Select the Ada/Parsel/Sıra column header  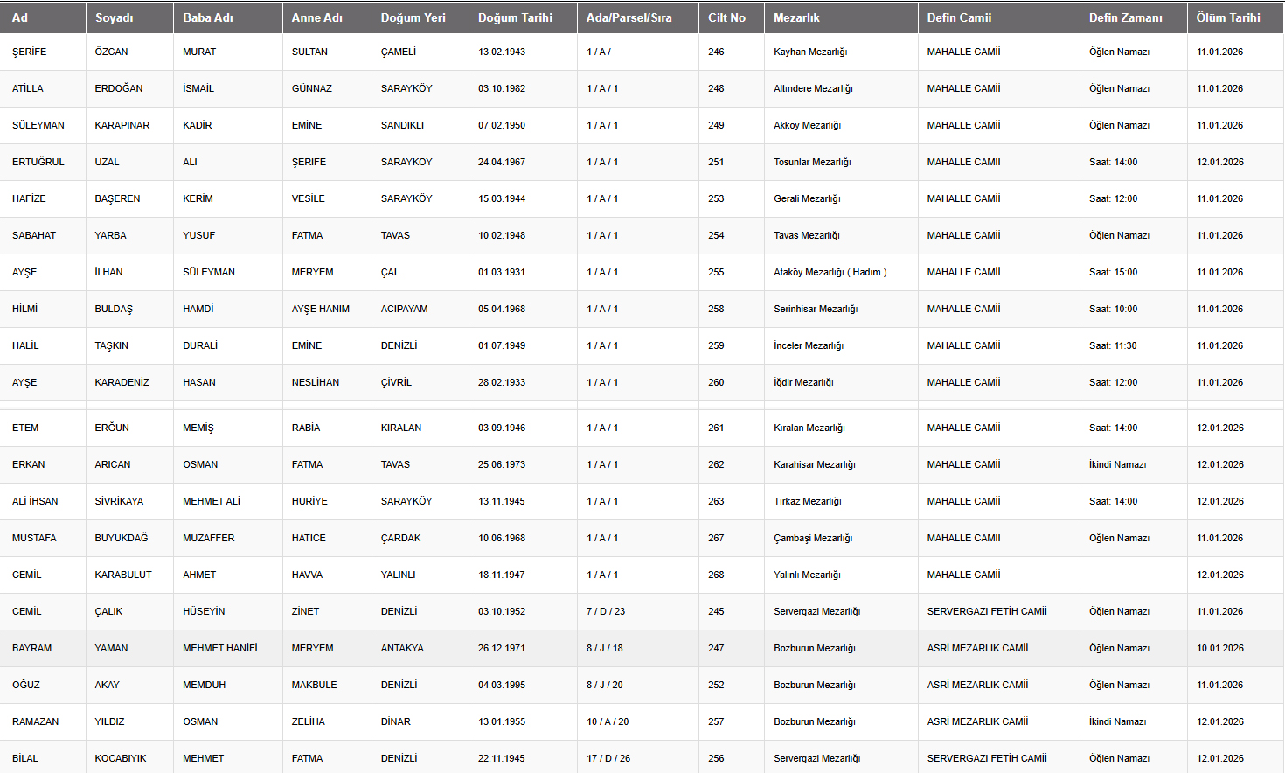click(x=629, y=17)
